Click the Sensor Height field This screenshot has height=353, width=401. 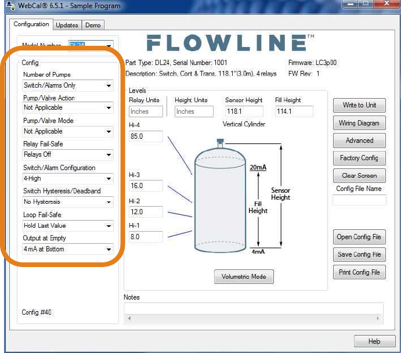[244, 111]
